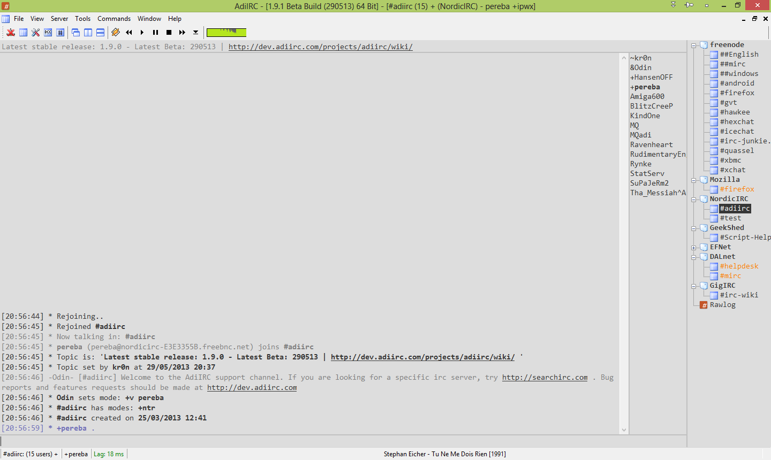Image resolution: width=771 pixels, height=460 pixels.
Task: Open the Window menu
Action: point(149,19)
